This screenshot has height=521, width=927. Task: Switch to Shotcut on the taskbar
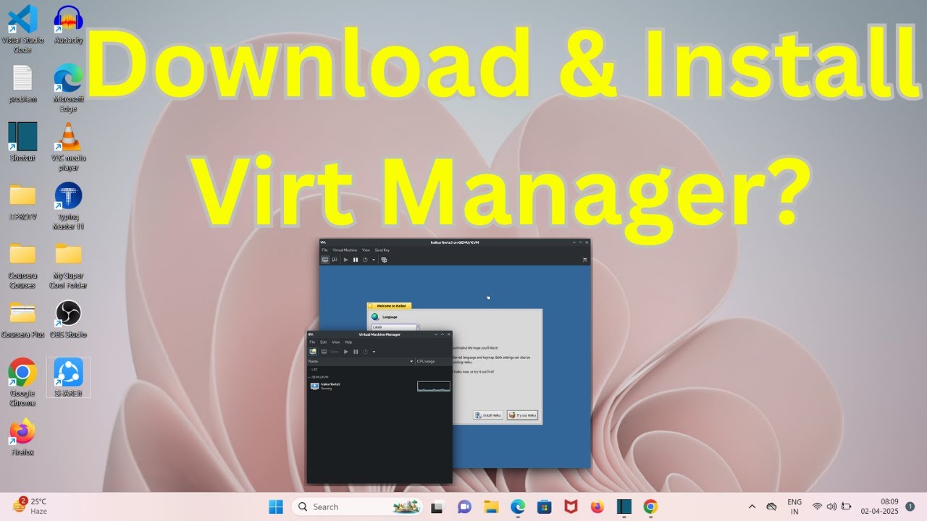point(624,507)
